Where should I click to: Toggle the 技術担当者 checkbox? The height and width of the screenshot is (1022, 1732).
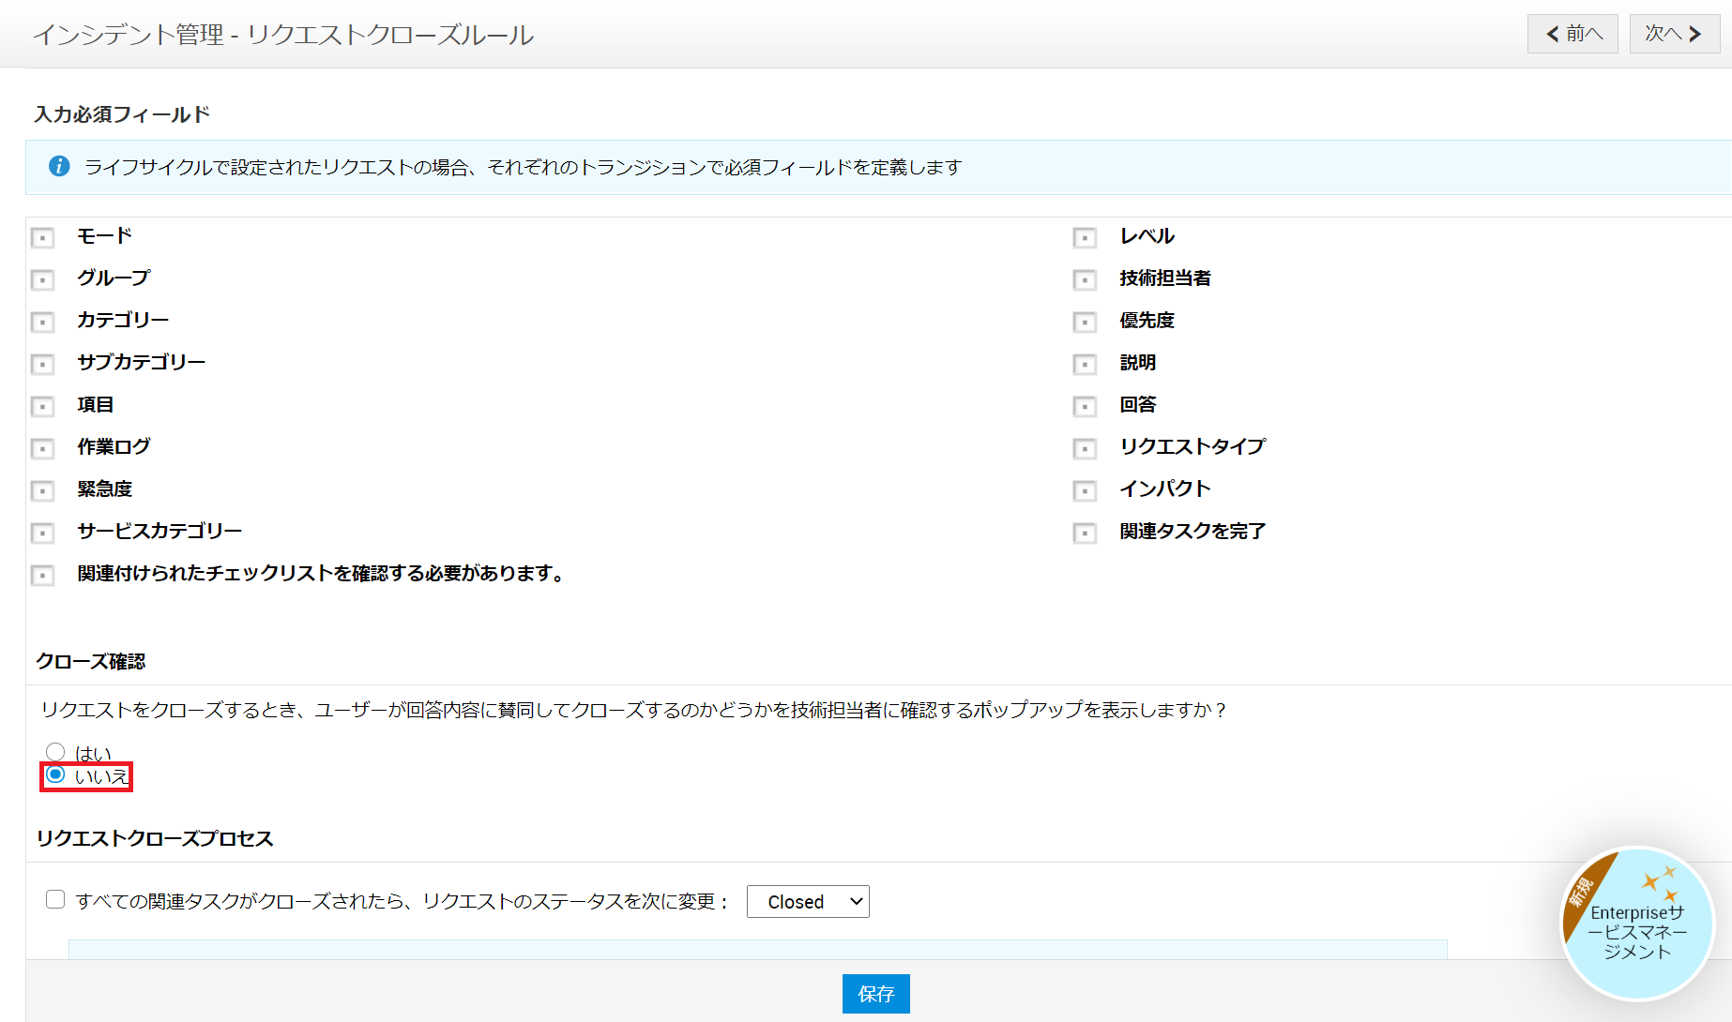coord(1085,279)
